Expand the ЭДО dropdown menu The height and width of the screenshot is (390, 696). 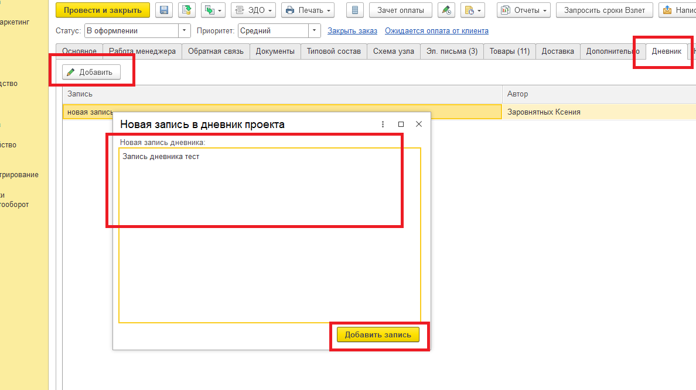click(254, 10)
